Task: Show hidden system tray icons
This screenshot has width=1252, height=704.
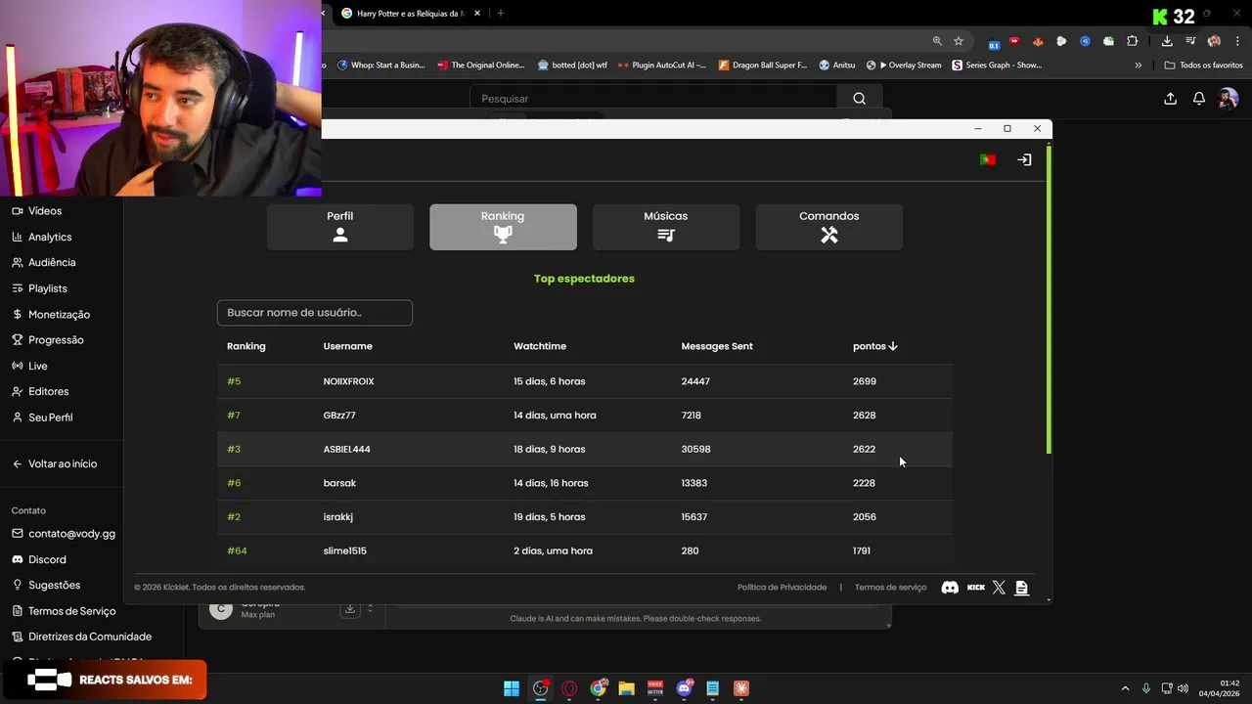Action: (1125, 688)
